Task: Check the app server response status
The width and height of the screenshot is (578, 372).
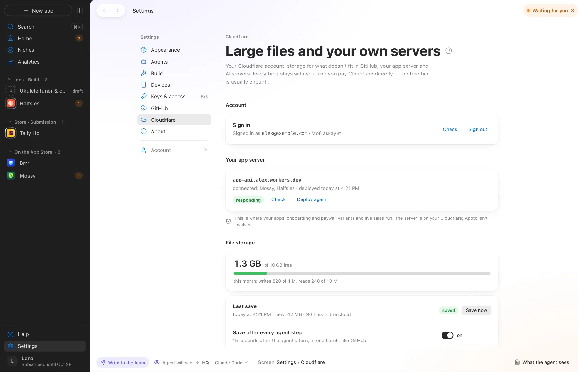Action: pyautogui.click(x=278, y=199)
